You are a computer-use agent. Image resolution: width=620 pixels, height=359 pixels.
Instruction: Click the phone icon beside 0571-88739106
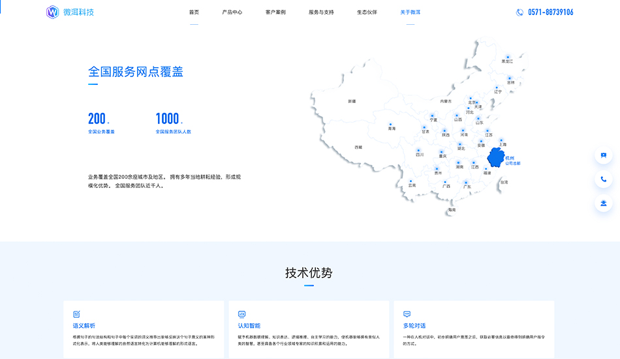point(519,12)
